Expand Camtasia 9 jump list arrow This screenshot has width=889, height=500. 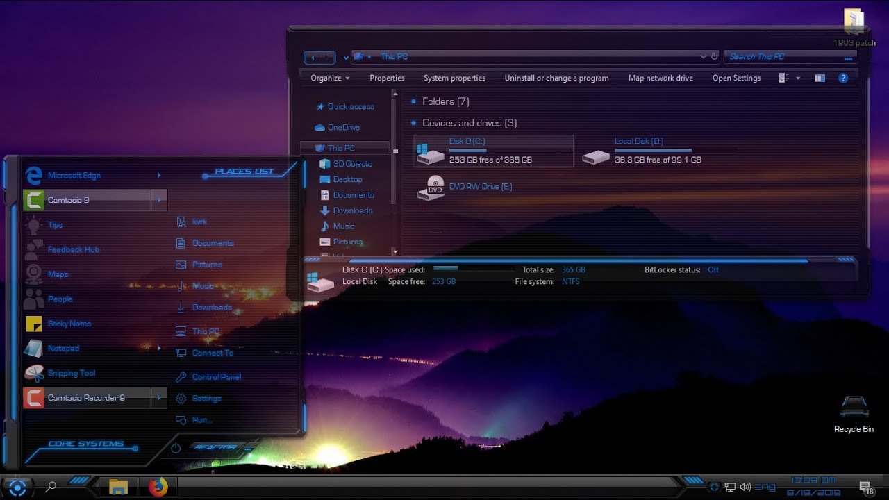coord(159,200)
